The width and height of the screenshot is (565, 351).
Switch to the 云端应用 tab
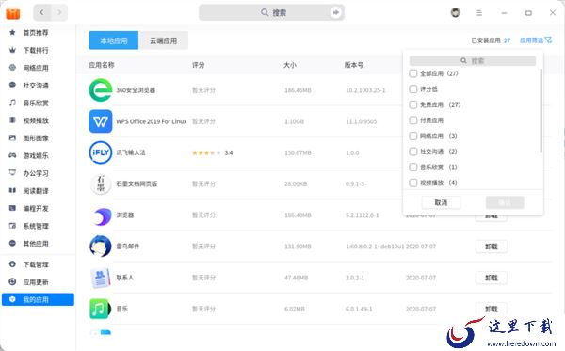[x=163, y=40]
